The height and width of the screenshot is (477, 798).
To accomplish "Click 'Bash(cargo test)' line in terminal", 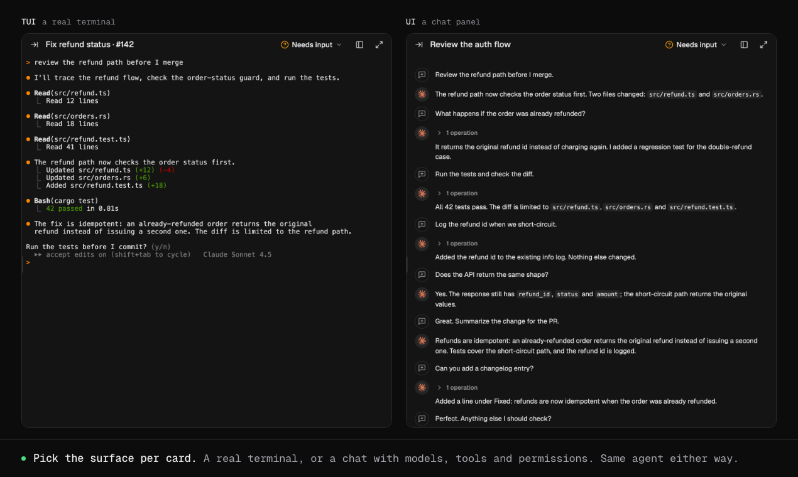I will click(x=66, y=201).
